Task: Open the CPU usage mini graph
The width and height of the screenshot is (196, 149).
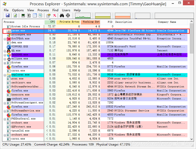Action: point(83,16)
